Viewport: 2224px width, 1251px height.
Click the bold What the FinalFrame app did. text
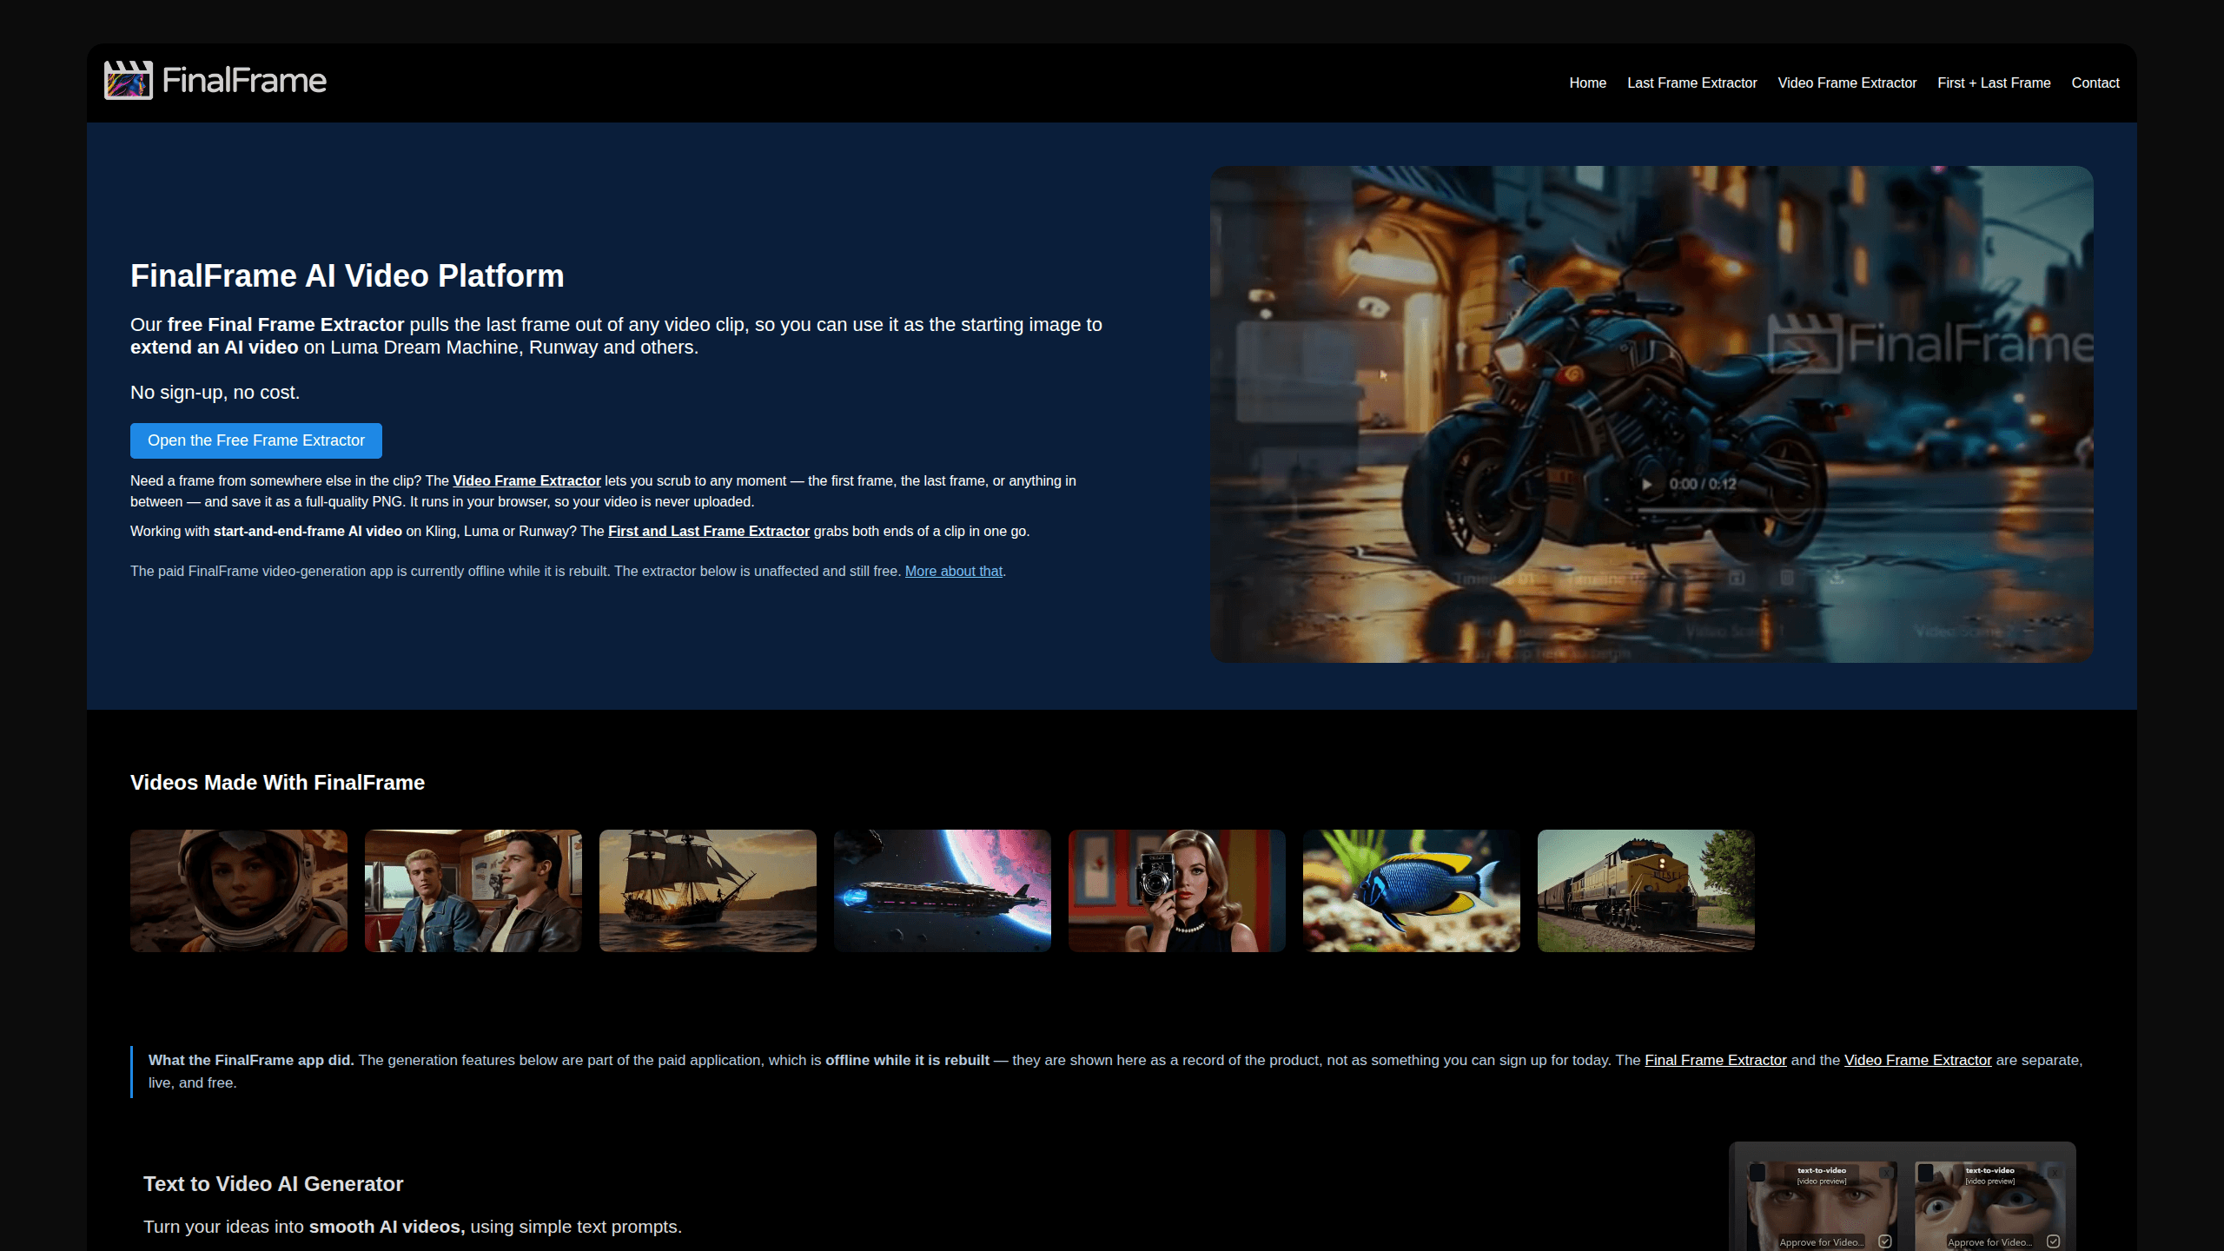point(251,1060)
